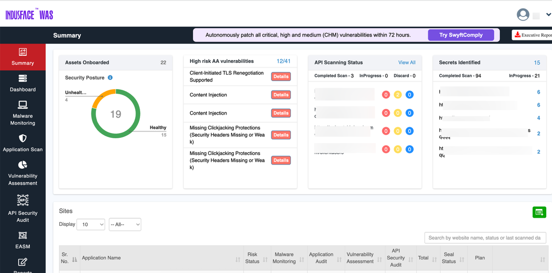Open the user profile avatar

pos(523,15)
